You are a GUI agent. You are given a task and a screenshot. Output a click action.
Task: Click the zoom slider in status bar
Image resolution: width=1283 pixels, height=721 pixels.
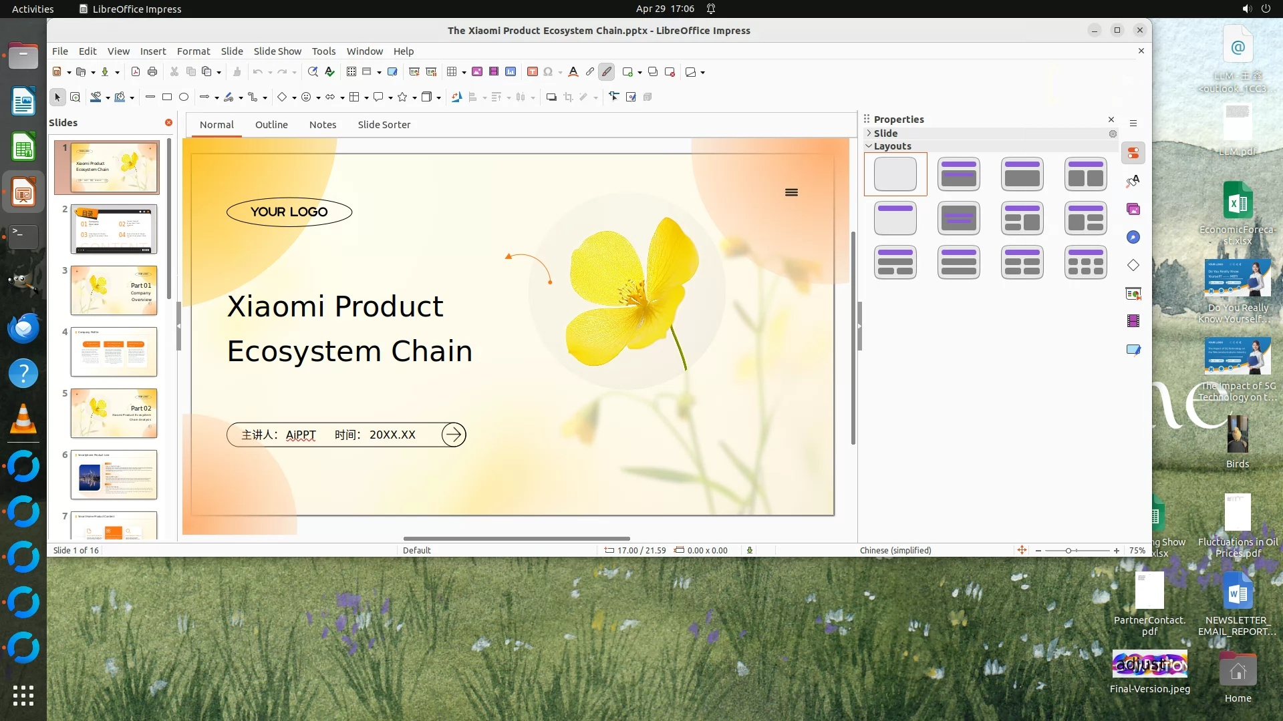pos(1069,551)
